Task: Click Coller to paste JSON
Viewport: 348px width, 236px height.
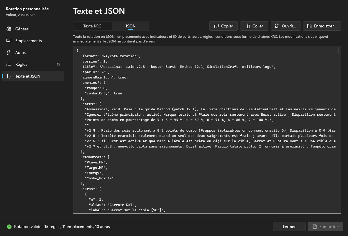Action: [254, 26]
